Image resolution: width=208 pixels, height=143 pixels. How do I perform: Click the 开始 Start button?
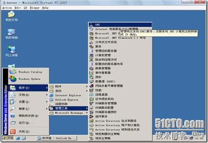coord(8,138)
